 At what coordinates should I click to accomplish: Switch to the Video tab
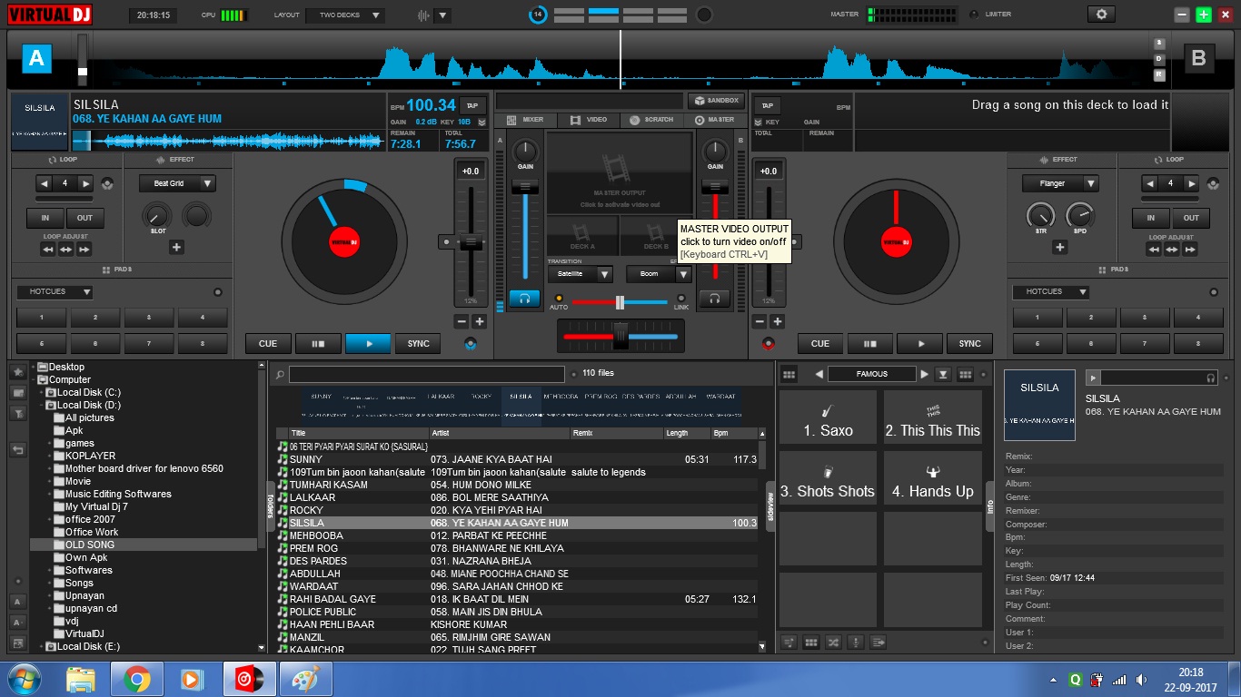tap(588, 120)
